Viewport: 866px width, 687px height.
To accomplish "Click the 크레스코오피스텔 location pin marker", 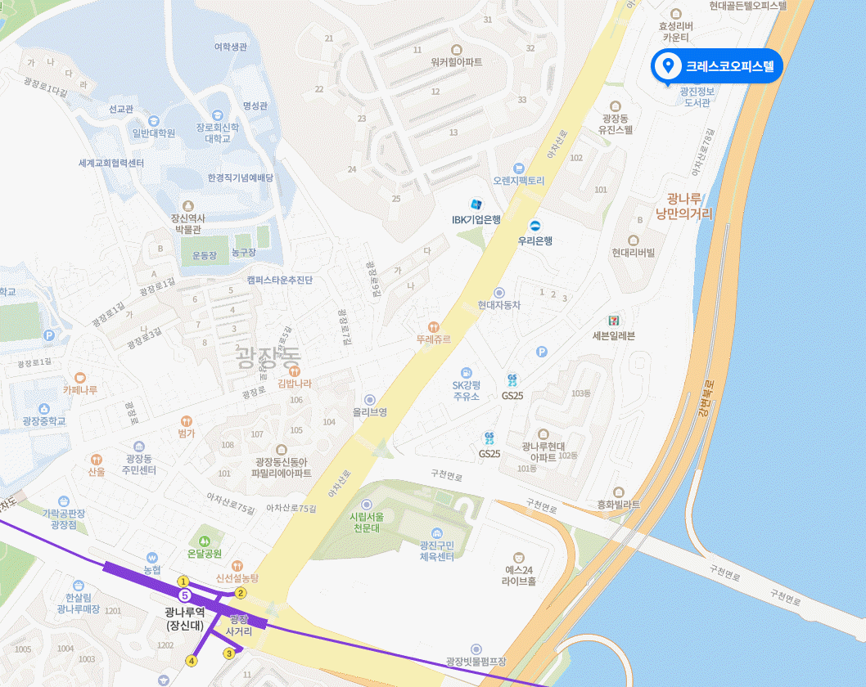I will pyautogui.click(x=668, y=65).
